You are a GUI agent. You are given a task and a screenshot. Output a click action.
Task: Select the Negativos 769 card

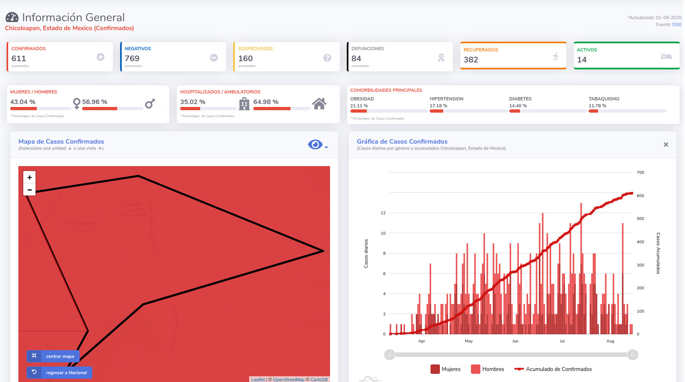click(x=173, y=57)
